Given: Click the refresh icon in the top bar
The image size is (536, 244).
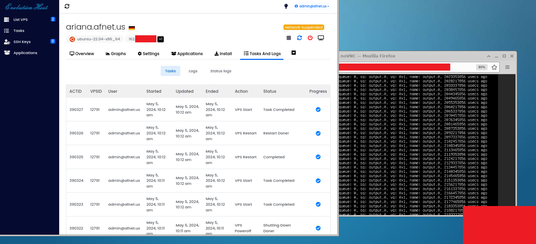Looking at the screenshot, I should 67,6.
